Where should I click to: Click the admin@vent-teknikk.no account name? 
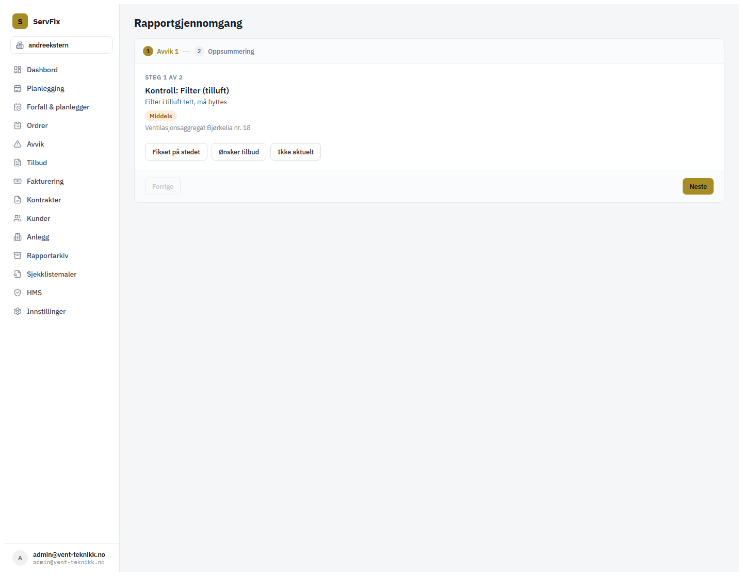[x=69, y=554]
